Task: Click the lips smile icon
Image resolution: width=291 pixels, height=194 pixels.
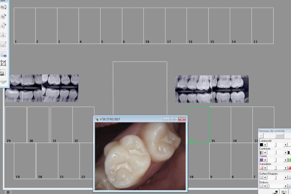Action: tap(3, 82)
